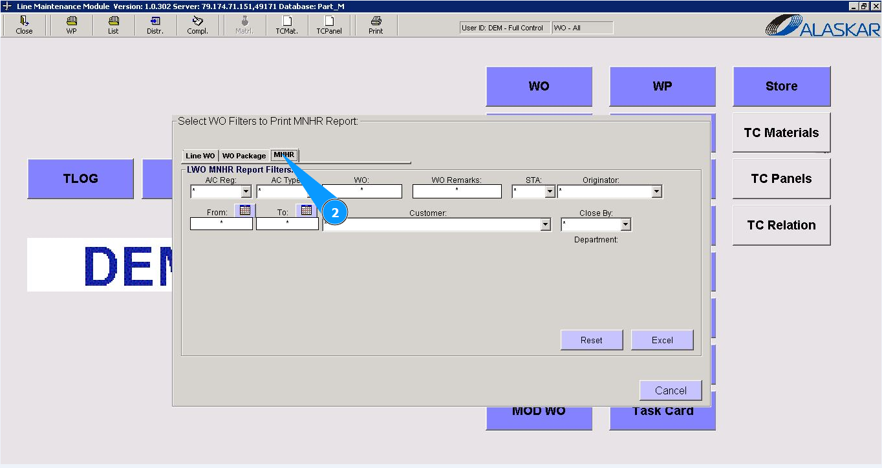Open the TC Relation button
This screenshot has height=468, width=882.
(x=782, y=225)
